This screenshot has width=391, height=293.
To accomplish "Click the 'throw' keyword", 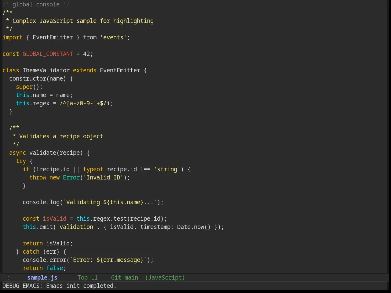I will tap(38, 177).
